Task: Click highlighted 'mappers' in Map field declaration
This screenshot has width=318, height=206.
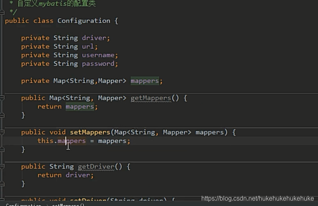Action: 145,81
